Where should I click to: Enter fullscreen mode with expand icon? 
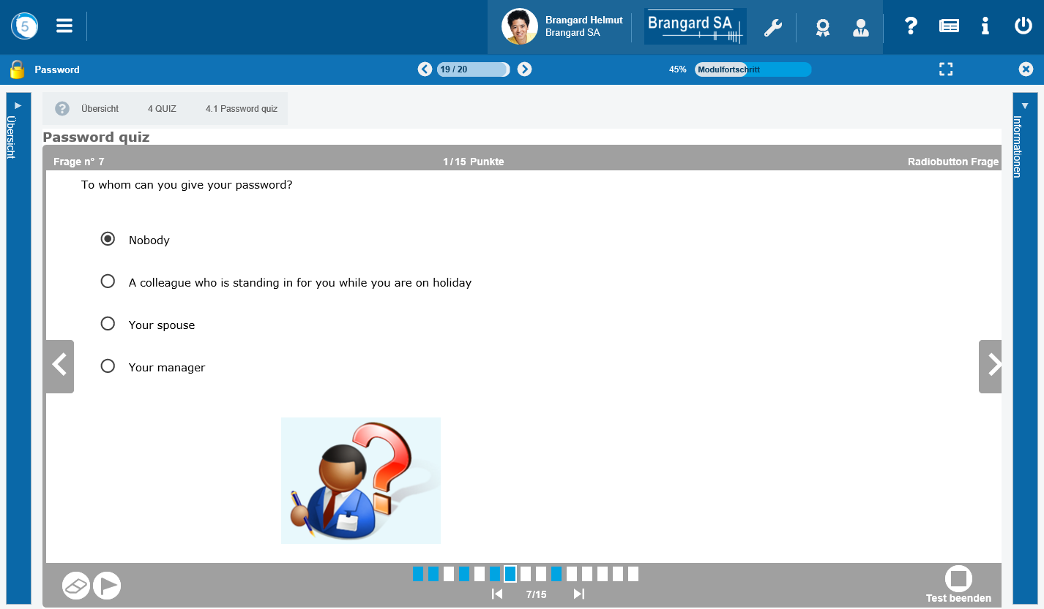[x=946, y=69]
